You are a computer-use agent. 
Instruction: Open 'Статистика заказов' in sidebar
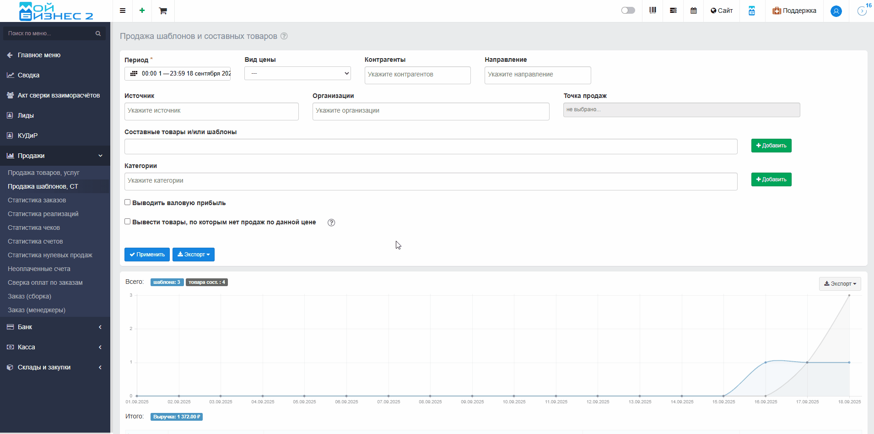coord(37,200)
